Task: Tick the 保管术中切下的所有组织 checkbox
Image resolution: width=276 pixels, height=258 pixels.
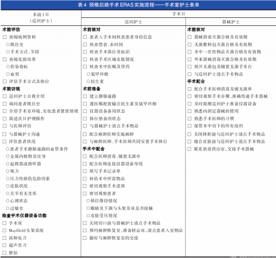Action: click(189, 126)
